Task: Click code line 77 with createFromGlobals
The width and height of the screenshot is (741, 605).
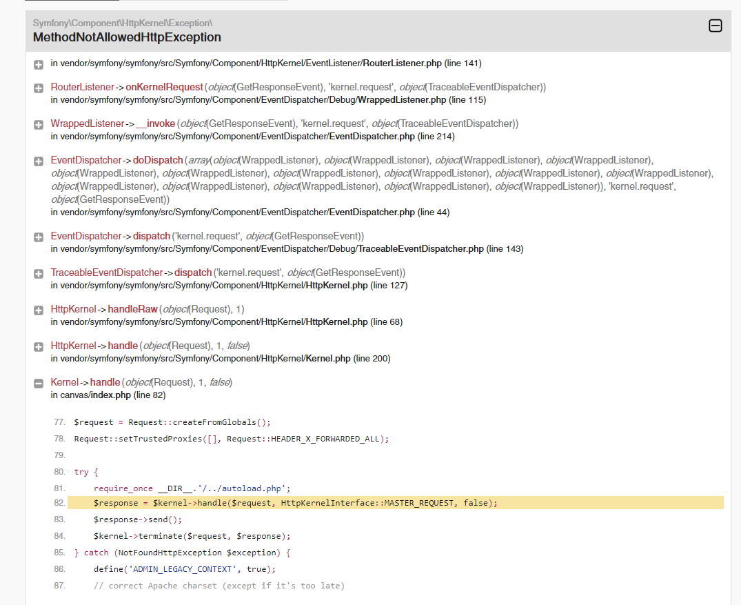Action: click(x=172, y=422)
